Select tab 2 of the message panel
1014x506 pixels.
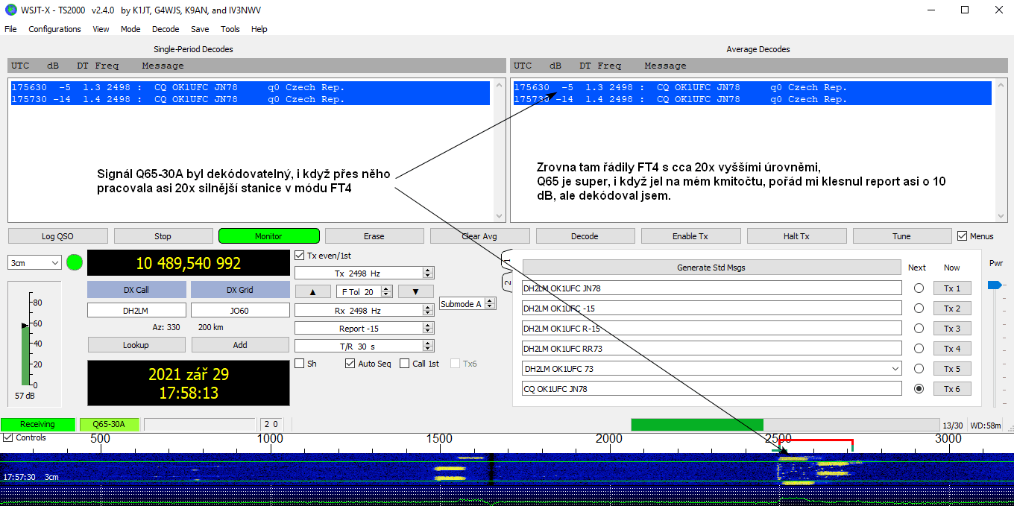[x=507, y=283]
